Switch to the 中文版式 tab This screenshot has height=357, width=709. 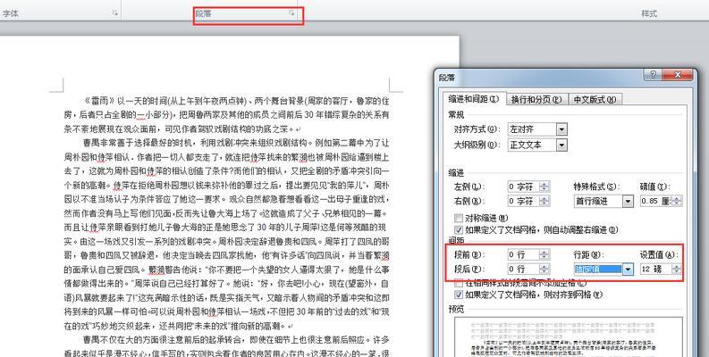[x=595, y=99]
